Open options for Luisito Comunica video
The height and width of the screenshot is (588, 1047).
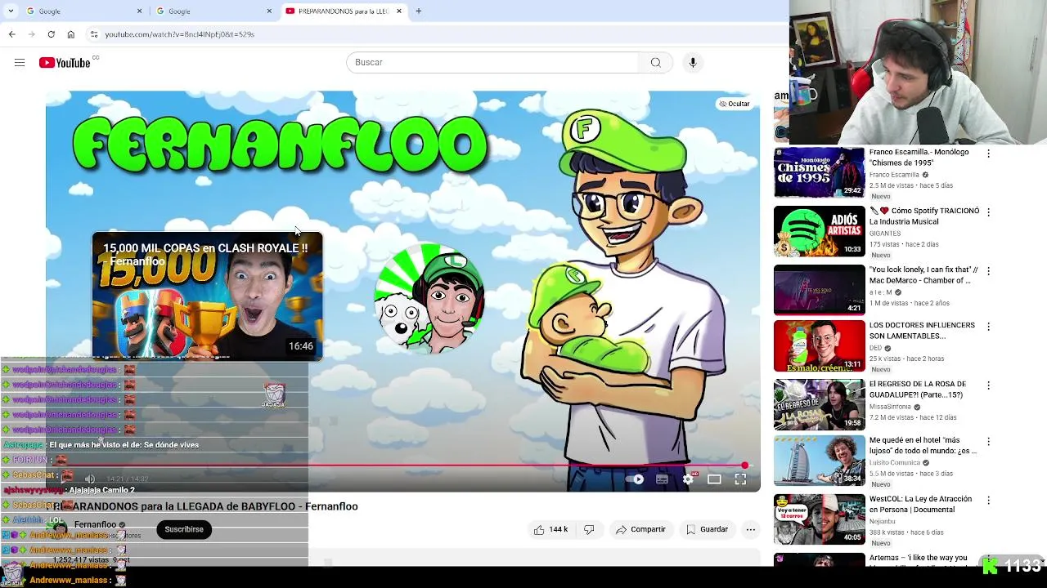pos(988,442)
